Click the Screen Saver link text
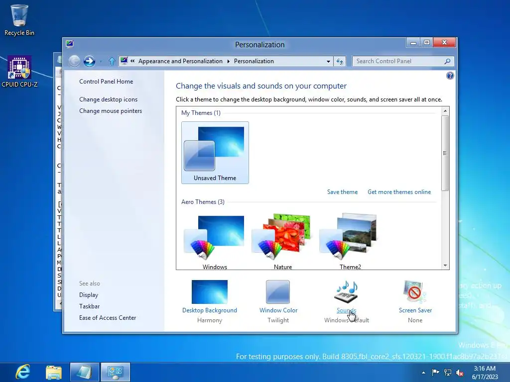 [x=415, y=310]
